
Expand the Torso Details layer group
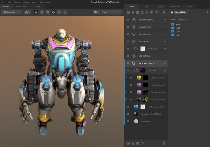click(165, 34)
